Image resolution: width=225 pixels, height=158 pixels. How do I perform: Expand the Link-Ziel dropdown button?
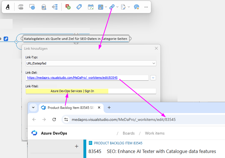[x=153, y=78]
